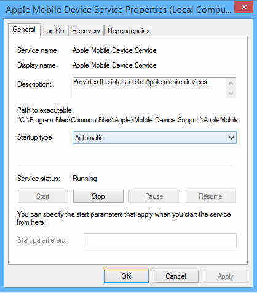Confirm the dialog with OK
The image size is (257, 293).
tap(126, 276)
